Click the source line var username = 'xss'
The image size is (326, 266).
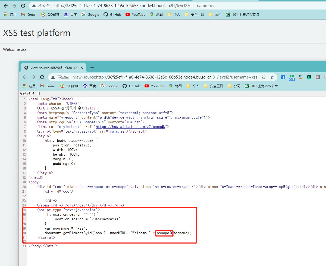[66, 228]
